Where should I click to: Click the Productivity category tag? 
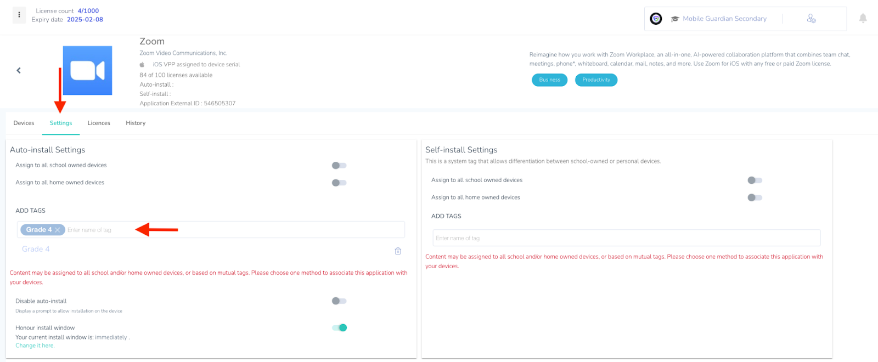click(x=596, y=80)
